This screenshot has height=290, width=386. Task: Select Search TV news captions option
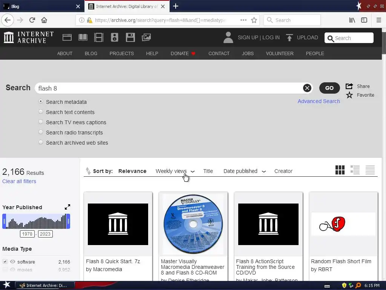[41, 122]
